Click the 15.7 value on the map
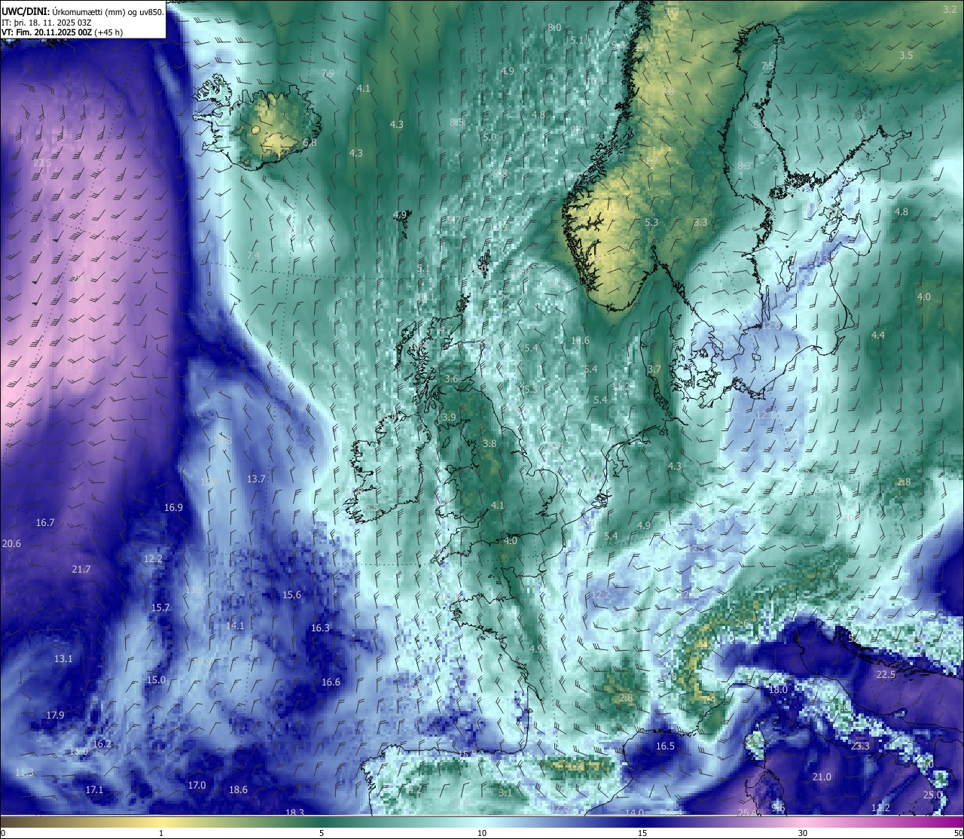 (x=160, y=608)
